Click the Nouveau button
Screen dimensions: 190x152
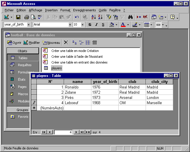click(x=51, y=43)
